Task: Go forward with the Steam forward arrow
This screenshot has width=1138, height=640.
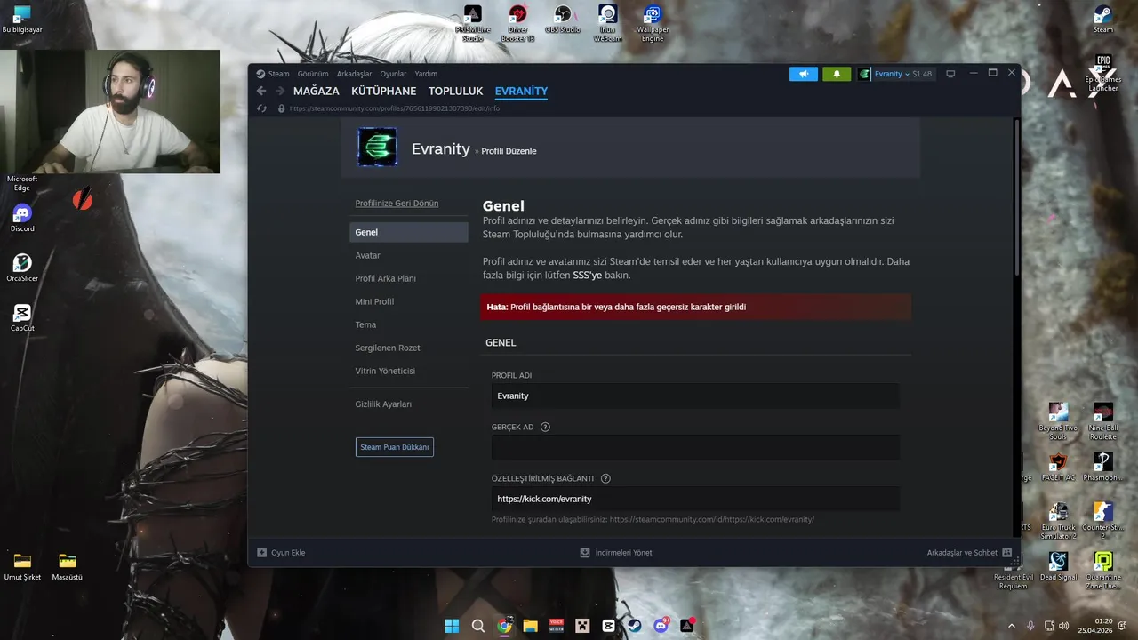Action: point(280,91)
